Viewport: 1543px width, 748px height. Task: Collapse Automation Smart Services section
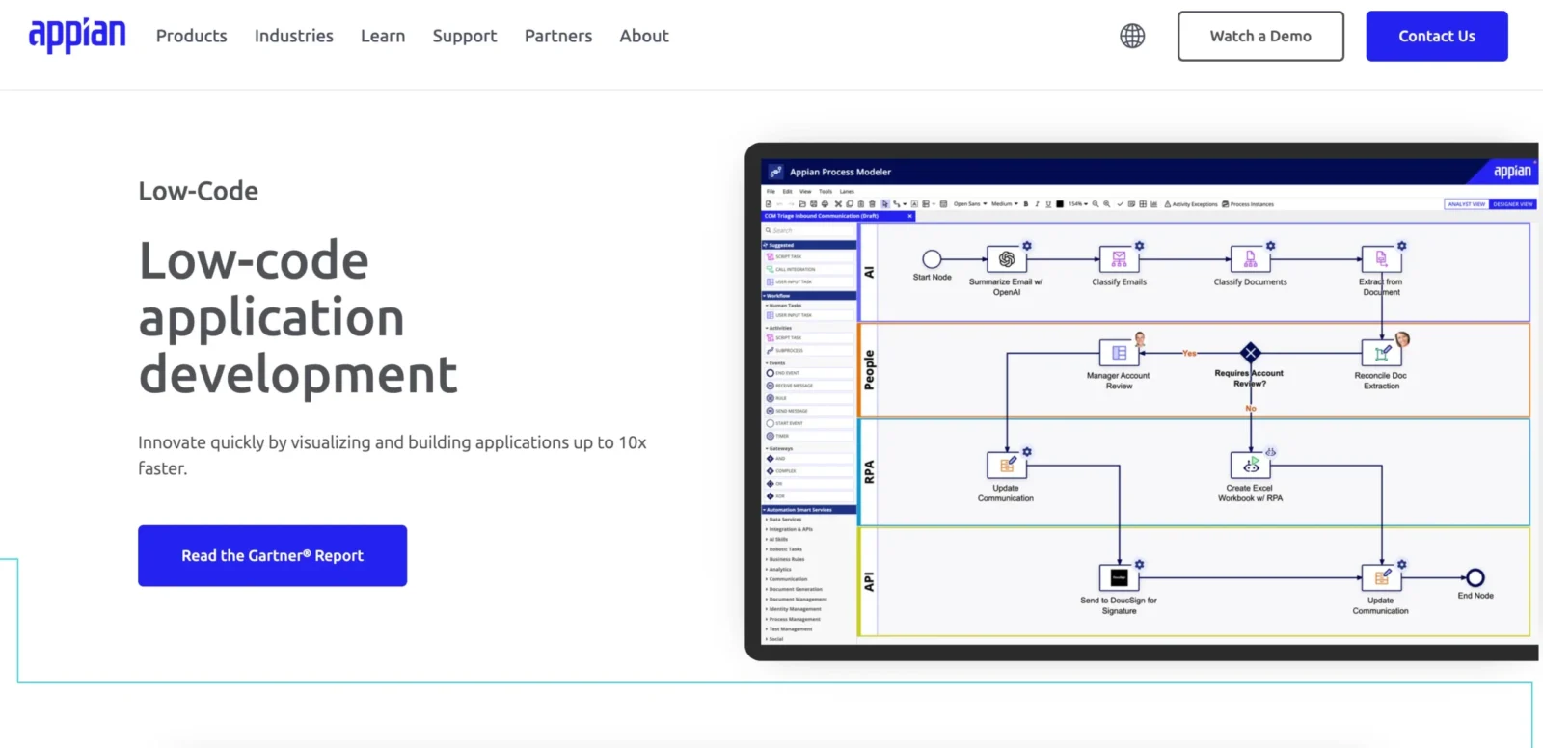808,510
